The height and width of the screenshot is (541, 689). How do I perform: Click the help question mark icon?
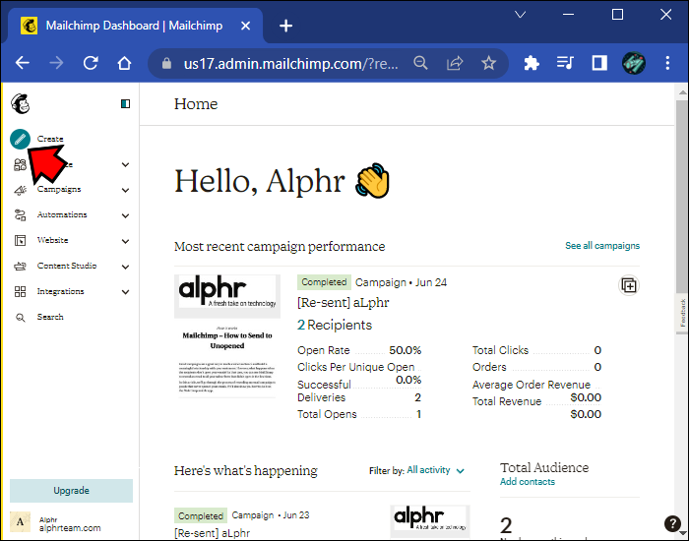tap(672, 523)
